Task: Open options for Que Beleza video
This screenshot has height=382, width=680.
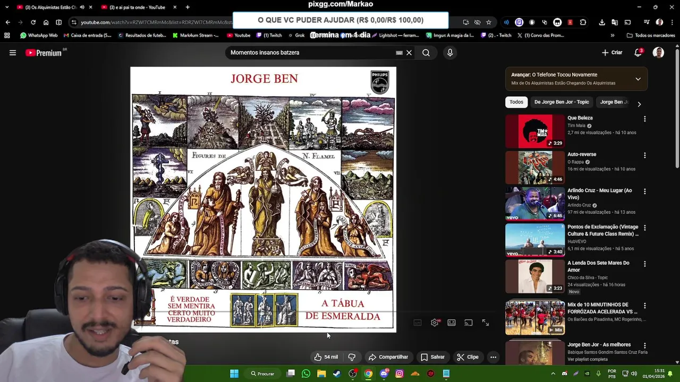Action: (644, 119)
